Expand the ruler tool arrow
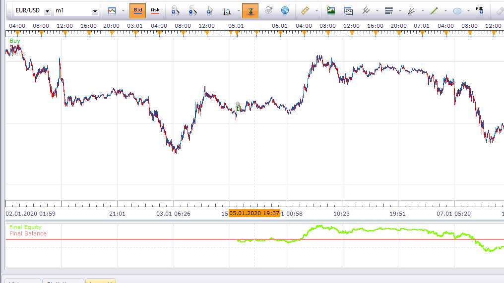 pos(316,11)
